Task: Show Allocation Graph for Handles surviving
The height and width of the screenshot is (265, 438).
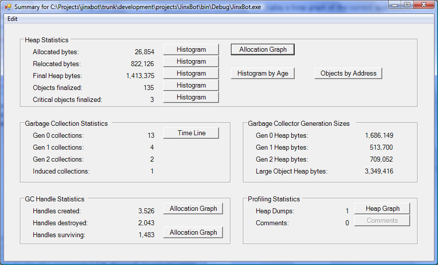Action: pyautogui.click(x=193, y=233)
